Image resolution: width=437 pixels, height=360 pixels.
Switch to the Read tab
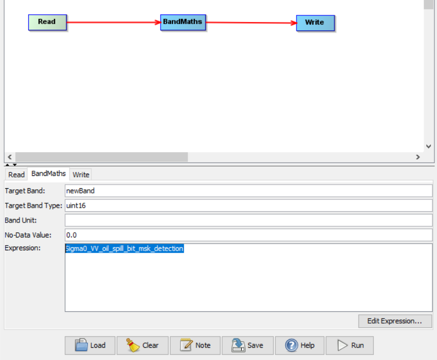click(16, 174)
